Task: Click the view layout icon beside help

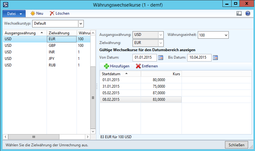Action: (239, 13)
